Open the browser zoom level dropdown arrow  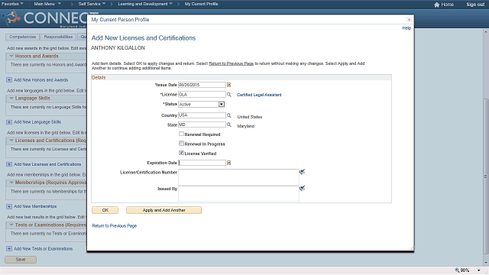point(479,270)
